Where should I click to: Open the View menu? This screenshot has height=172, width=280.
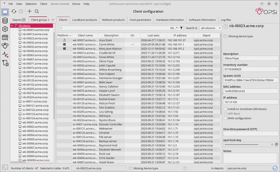click(19, 4)
